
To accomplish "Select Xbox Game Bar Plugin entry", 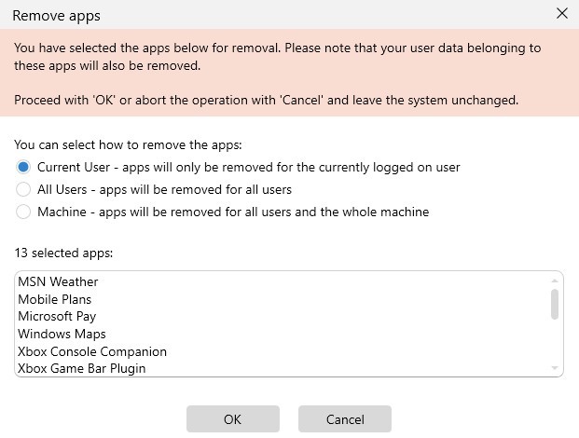I will pos(82,369).
